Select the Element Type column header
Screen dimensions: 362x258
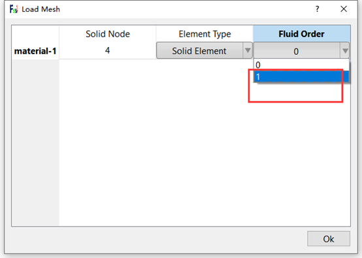[x=205, y=34]
